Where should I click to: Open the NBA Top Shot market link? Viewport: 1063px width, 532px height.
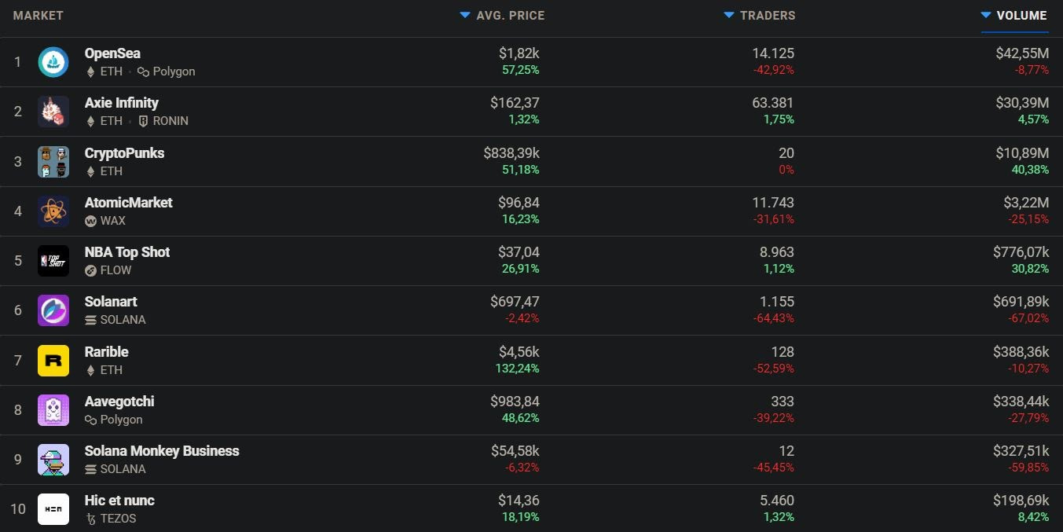tap(127, 252)
